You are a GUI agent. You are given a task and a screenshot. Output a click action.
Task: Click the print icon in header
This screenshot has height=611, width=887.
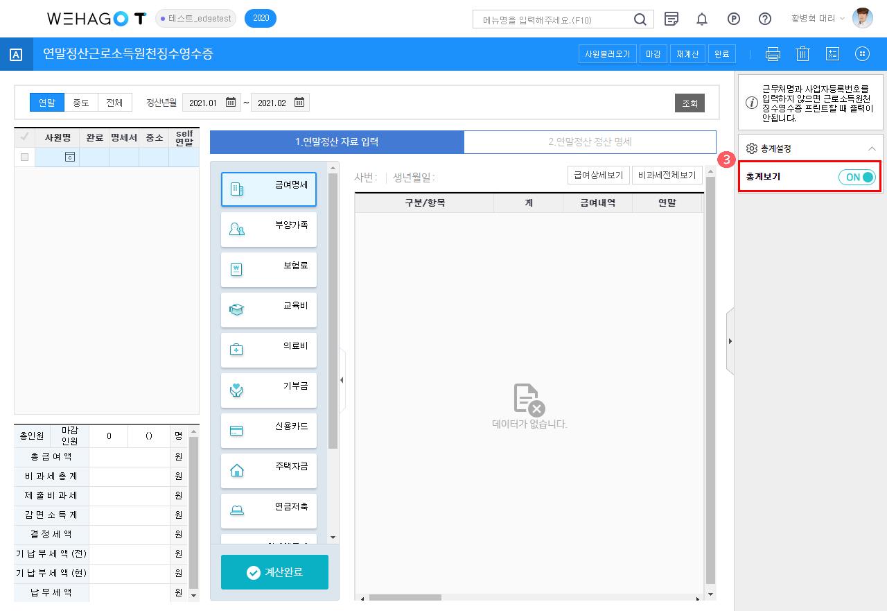click(773, 54)
